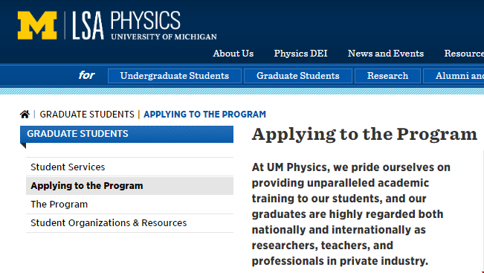Open The Program sidebar link
This screenshot has height=273, width=484.
pos(129,204)
